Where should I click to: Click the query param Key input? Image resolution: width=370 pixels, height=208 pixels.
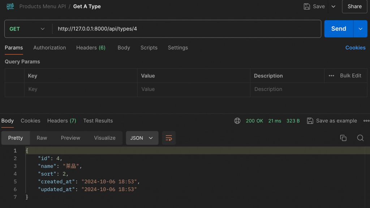click(x=81, y=89)
